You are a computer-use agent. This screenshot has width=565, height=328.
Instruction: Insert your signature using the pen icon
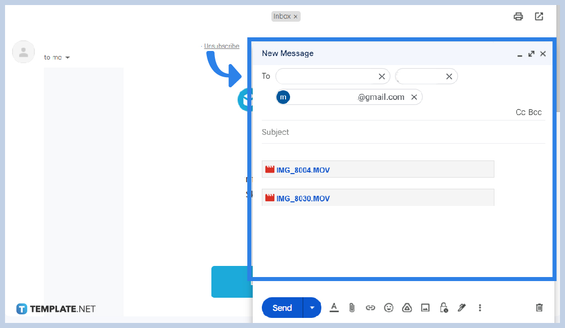462,307
